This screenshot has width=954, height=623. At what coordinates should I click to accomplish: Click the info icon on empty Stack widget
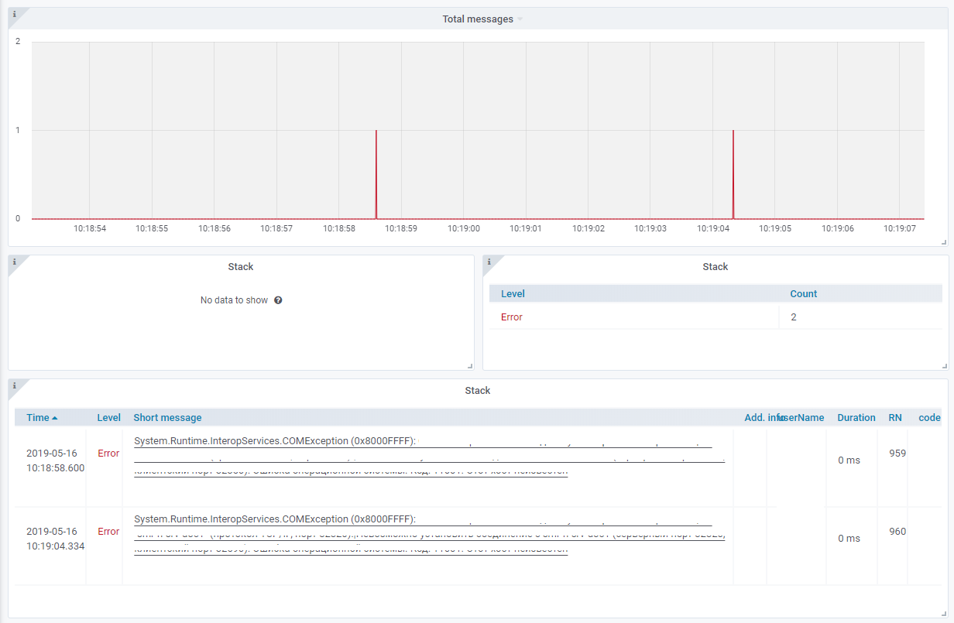[14, 262]
